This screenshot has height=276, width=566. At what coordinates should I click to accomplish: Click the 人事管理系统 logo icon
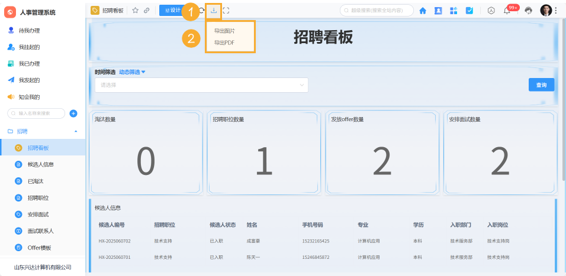click(10, 12)
